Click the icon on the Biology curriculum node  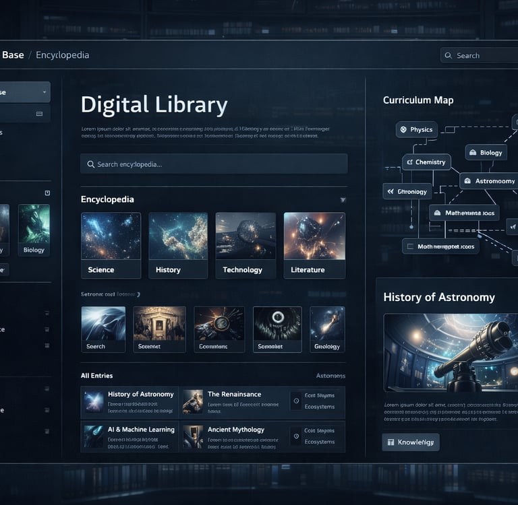coord(473,152)
